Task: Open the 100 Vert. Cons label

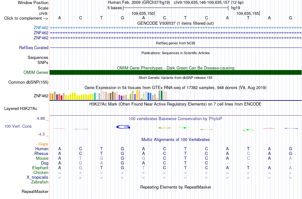Action: (18, 126)
